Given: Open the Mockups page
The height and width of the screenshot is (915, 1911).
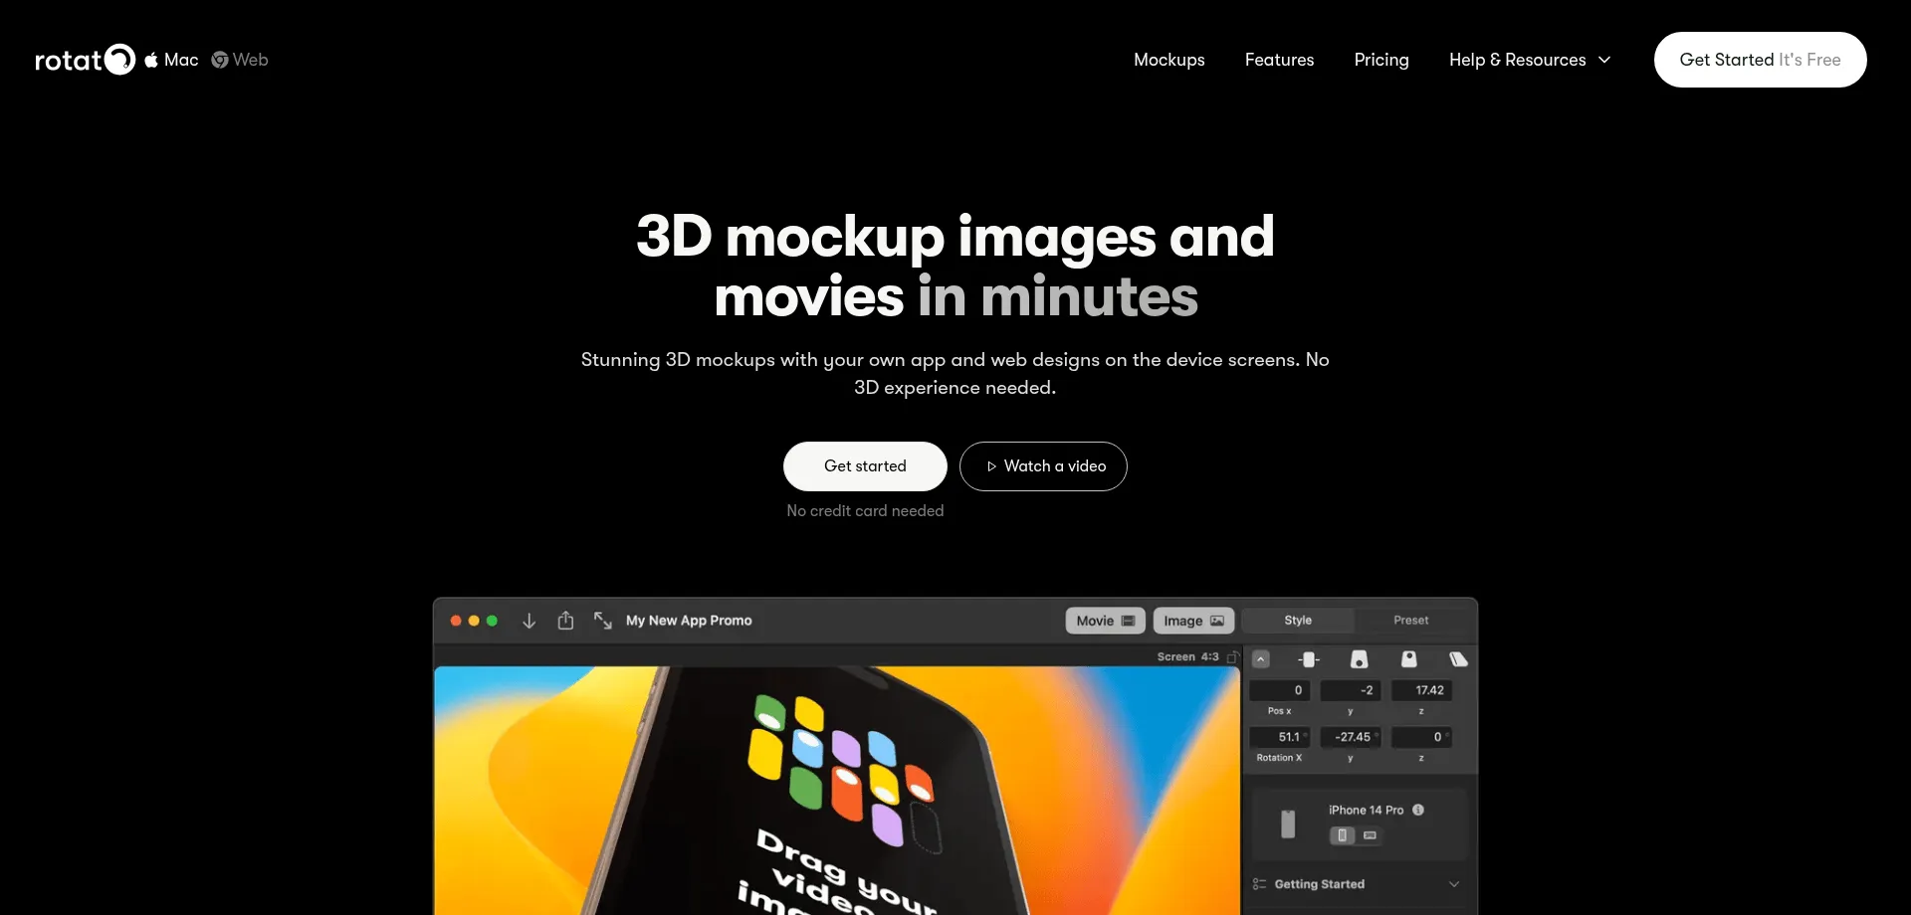Looking at the screenshot, I should click(x=1169, y=60).
